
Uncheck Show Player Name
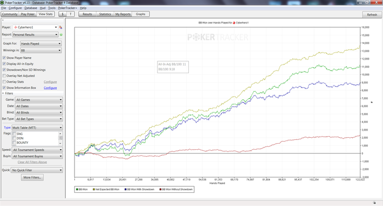(4, 58)
